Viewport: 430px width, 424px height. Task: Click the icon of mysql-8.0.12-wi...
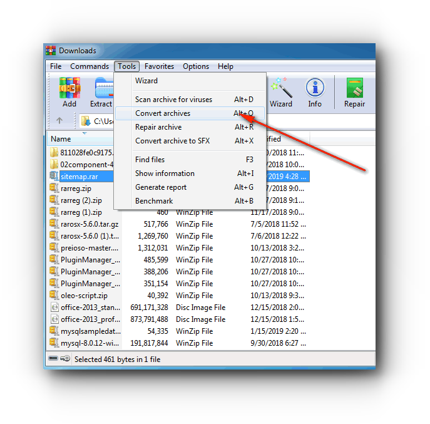pyautogui.click(x=54, y=343)
